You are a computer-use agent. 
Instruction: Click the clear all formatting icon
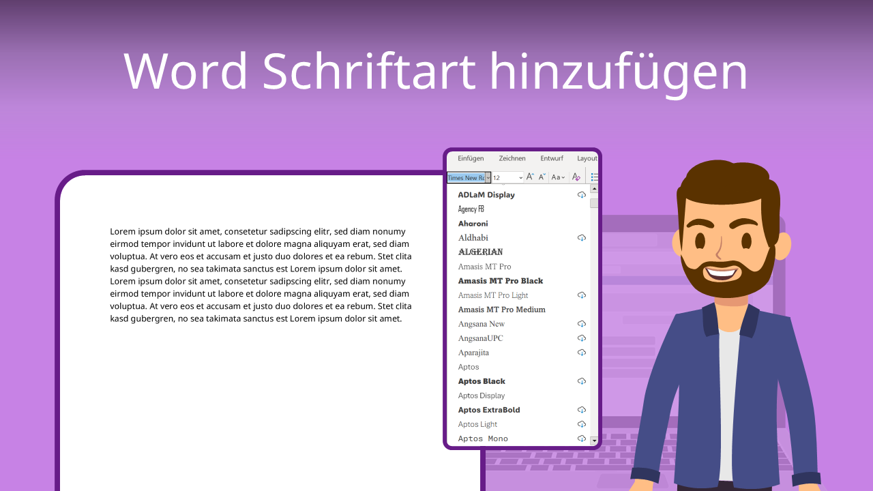[x=576, y=177]
